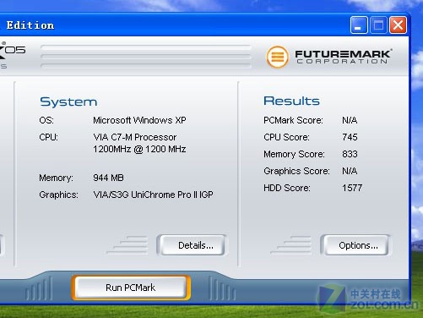This screenshot has height=318, width=423.
Task: Open the PCMark Options dialog
Action: pos(355,245)
